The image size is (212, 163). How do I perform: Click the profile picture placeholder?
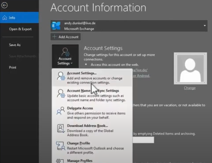(190, 69)
